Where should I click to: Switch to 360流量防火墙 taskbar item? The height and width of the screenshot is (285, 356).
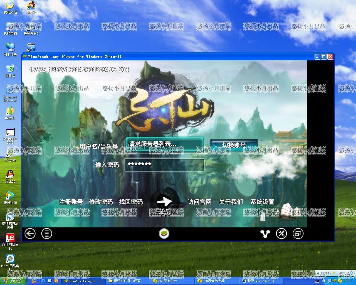[217, 281]
